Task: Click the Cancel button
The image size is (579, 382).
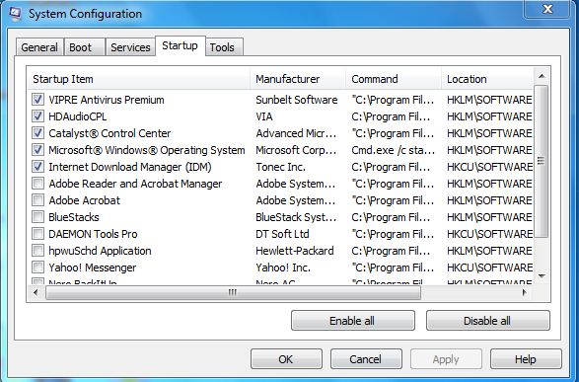Action: coord(366,359)
